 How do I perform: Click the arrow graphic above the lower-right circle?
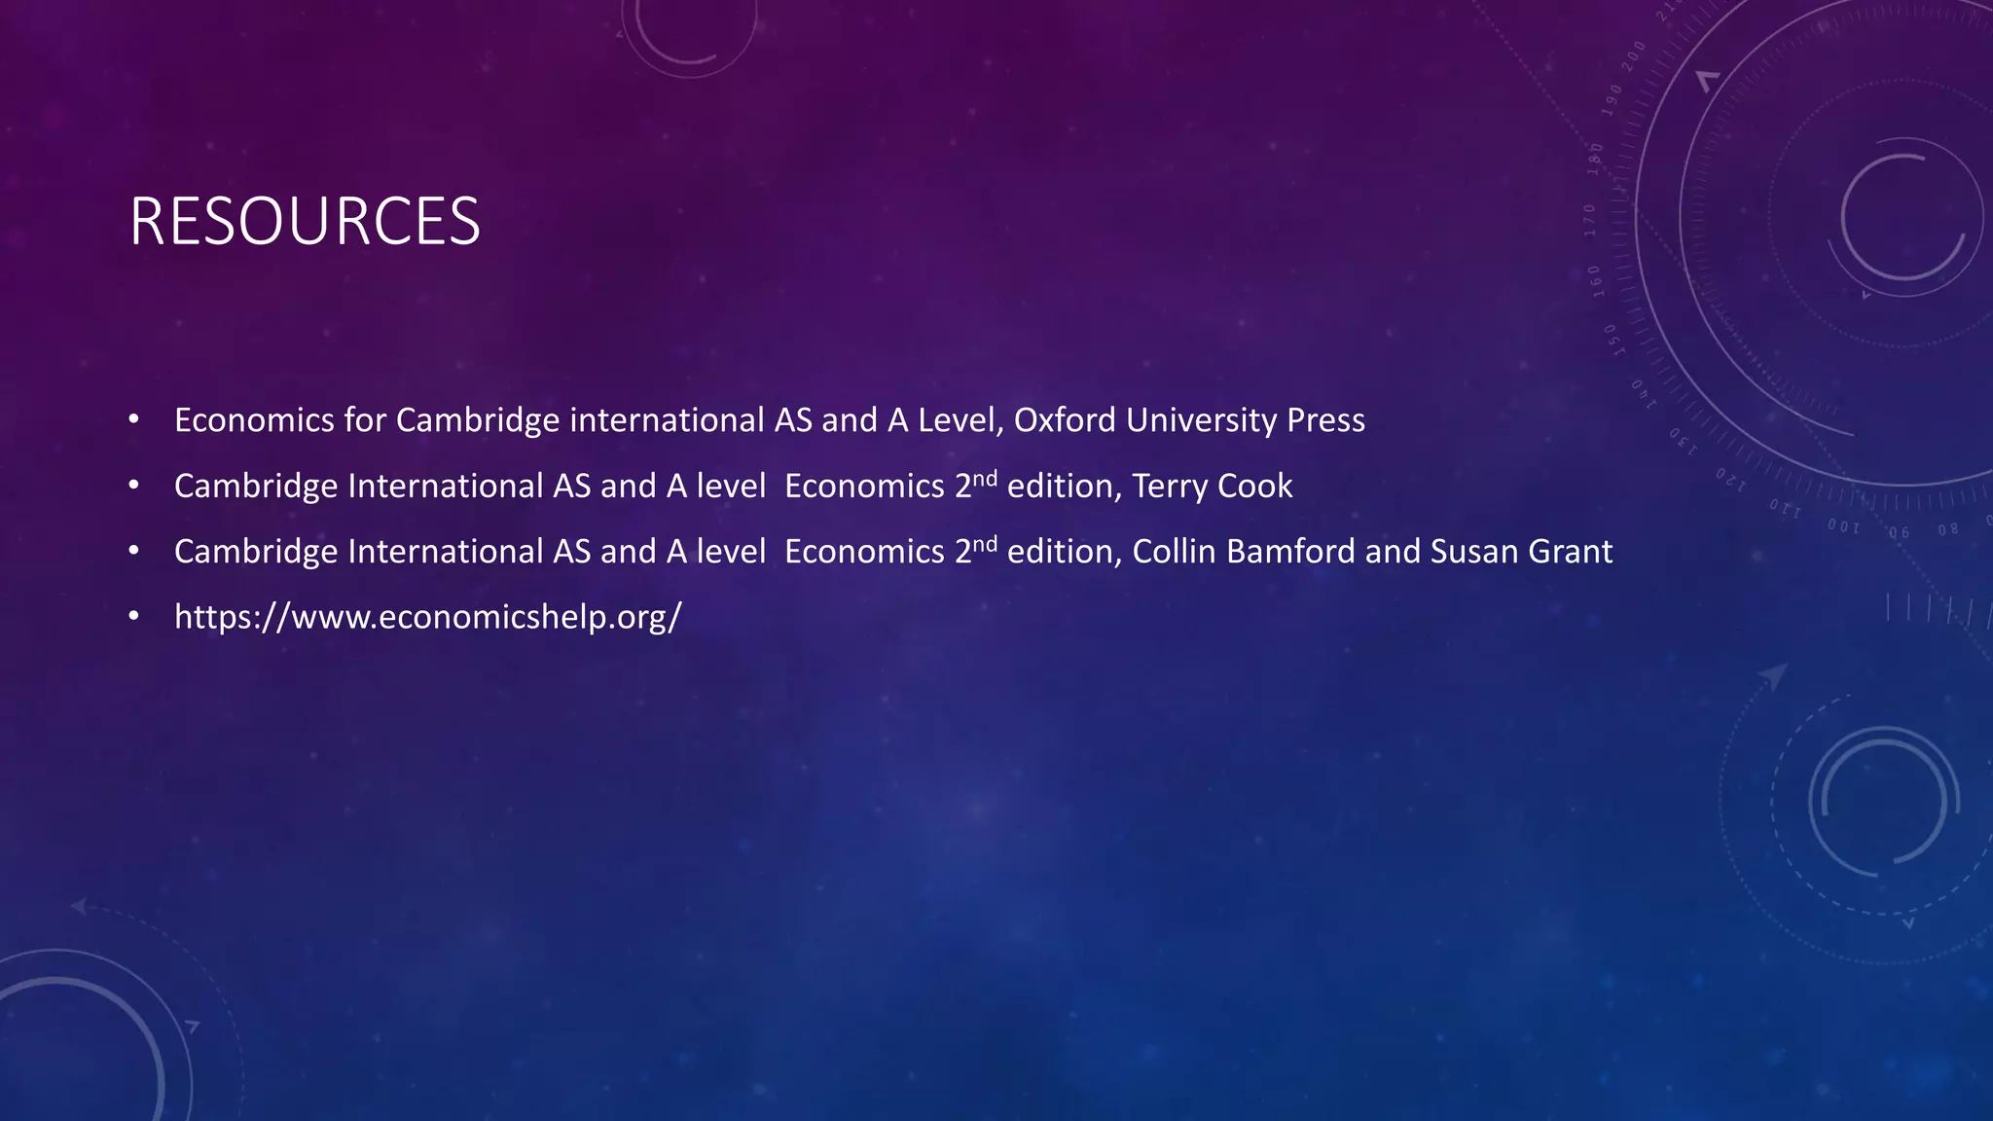pyautogui.click(x=1773, y=675)
